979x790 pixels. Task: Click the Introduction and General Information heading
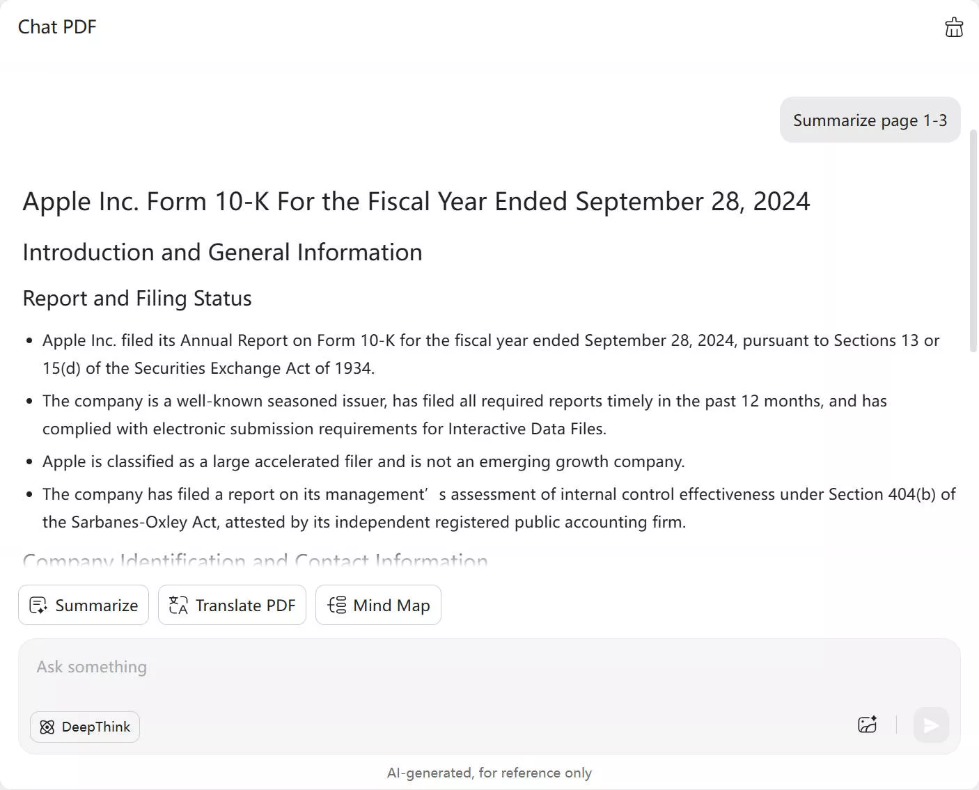(222, 252)
